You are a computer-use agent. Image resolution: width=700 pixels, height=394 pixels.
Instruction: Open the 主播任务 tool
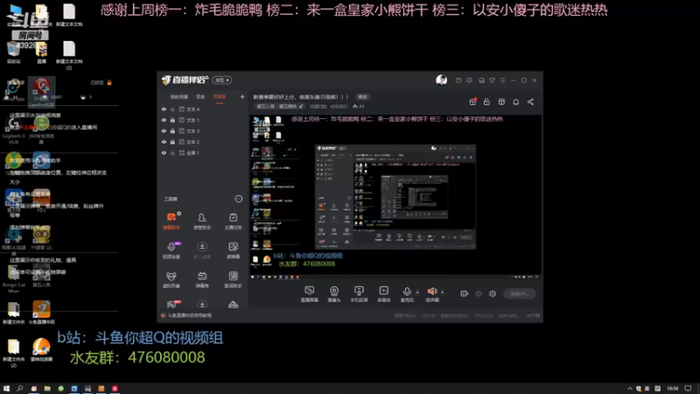coord(233,221)
